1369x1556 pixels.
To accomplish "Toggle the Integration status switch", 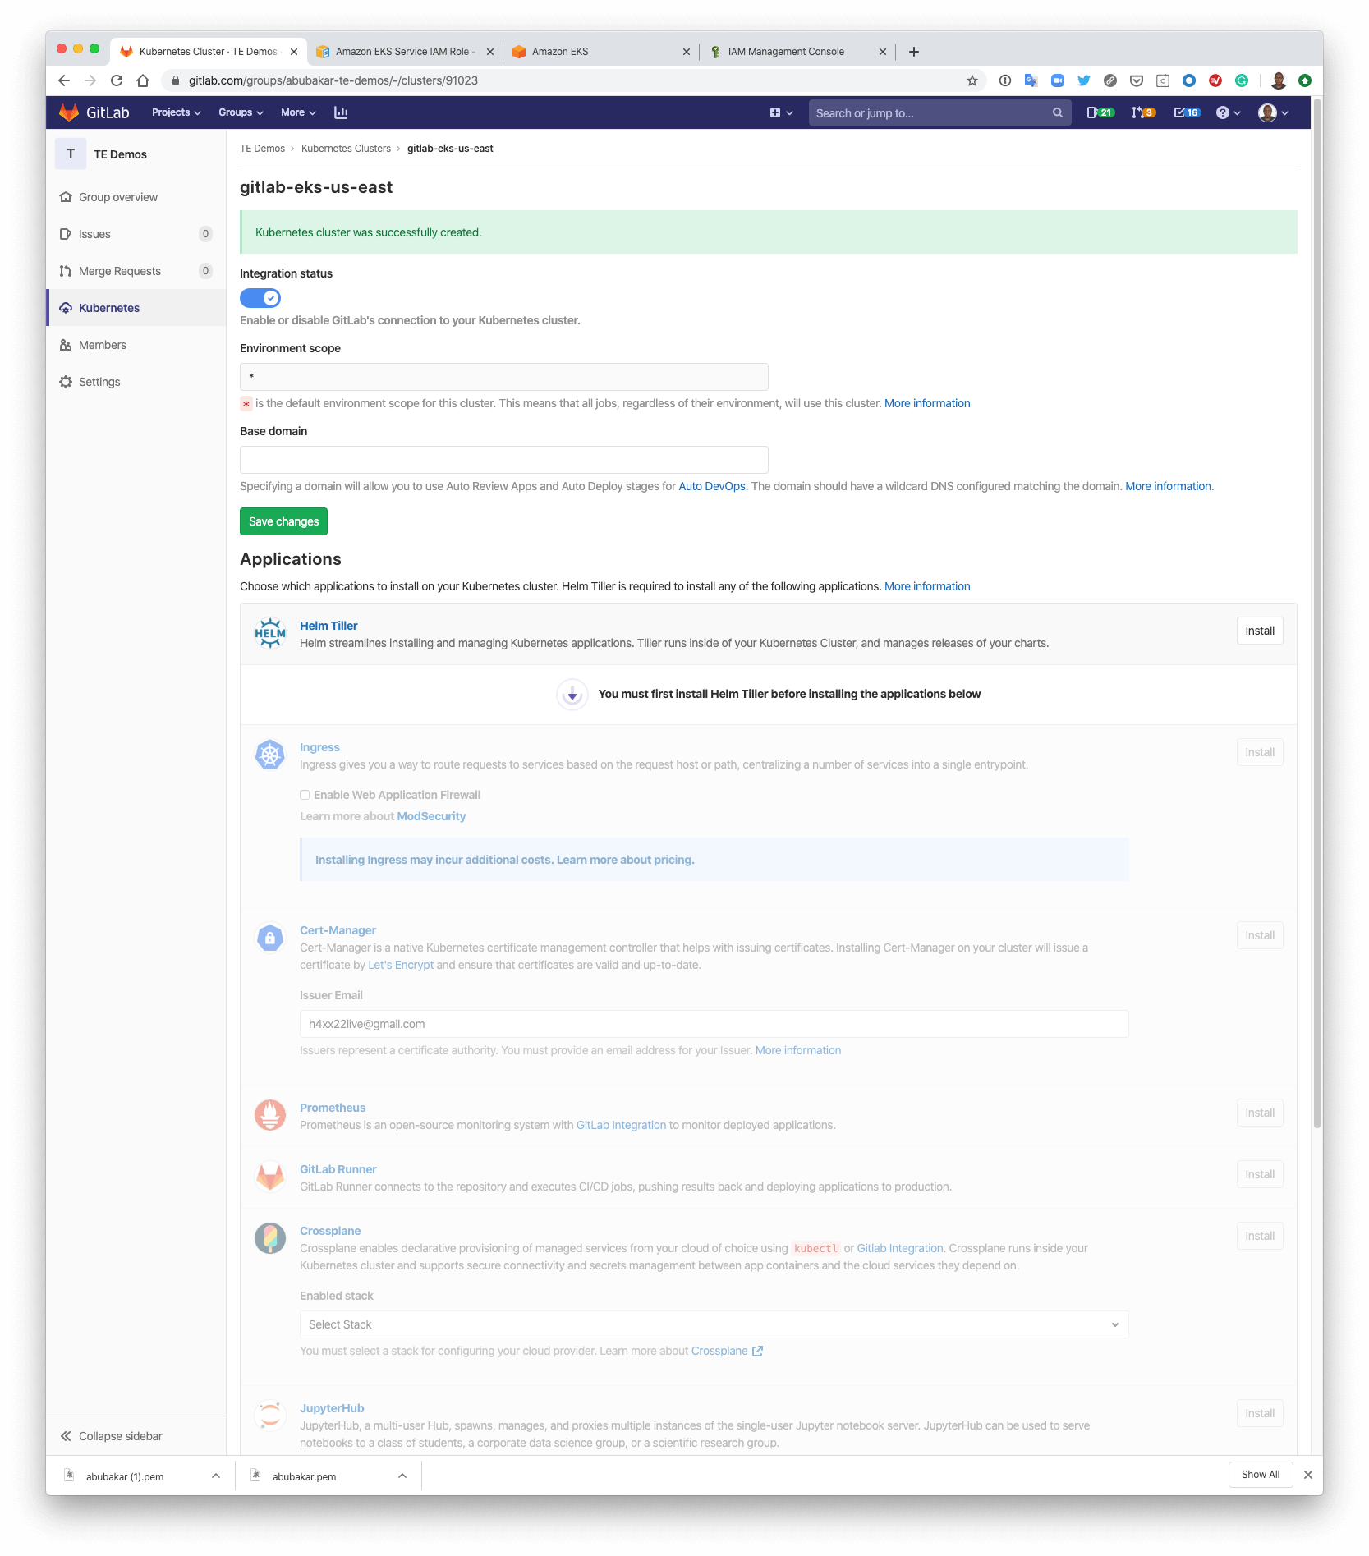I will pyautogui.click(x=260, y=298).
